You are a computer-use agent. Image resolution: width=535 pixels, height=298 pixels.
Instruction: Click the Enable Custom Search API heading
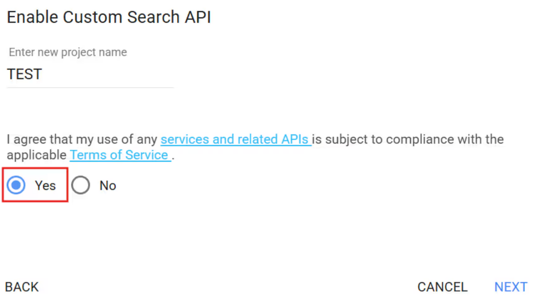pos(109,17)
